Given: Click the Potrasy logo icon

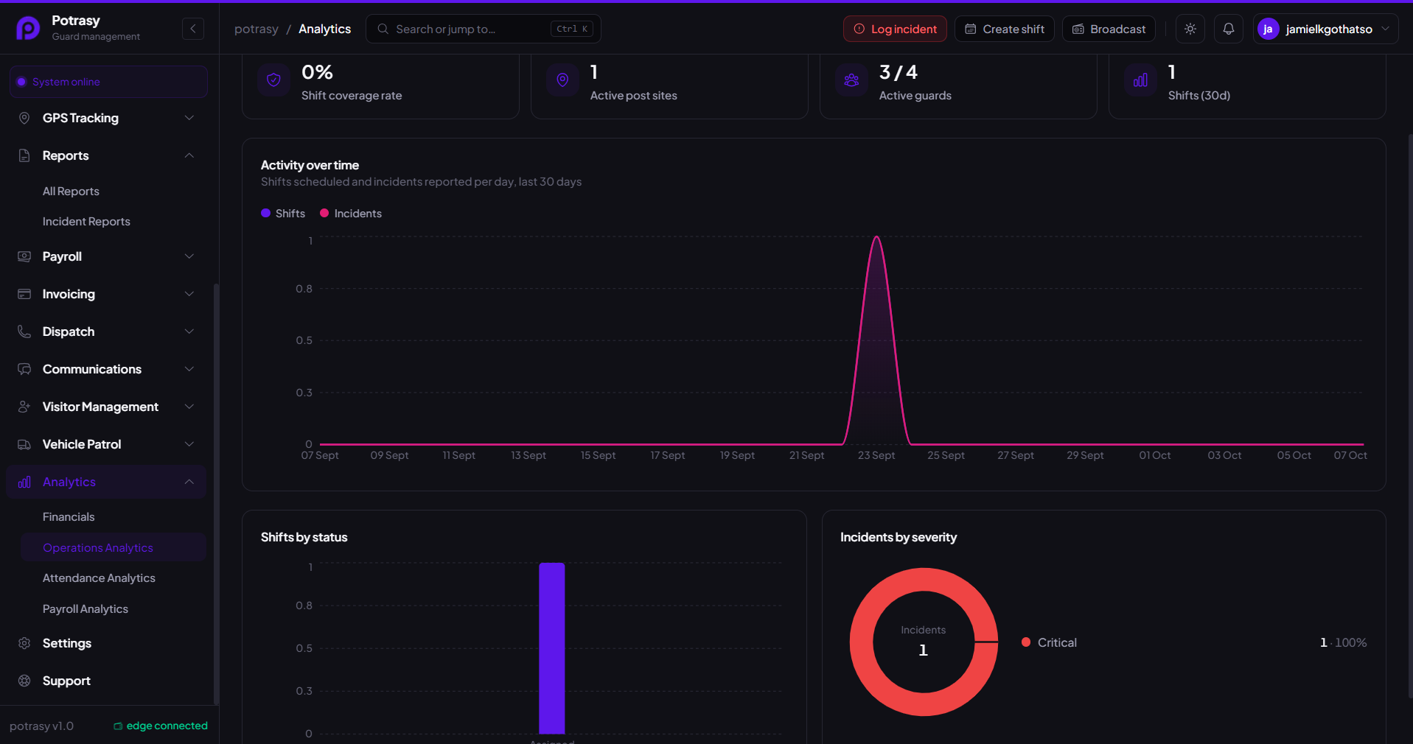Looking at the screenshot, I should 28,28.
